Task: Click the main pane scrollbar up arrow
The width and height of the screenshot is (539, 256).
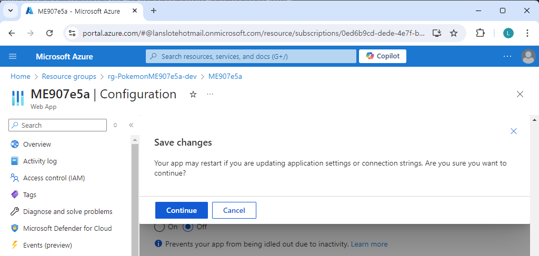Action: coord(534,119)
